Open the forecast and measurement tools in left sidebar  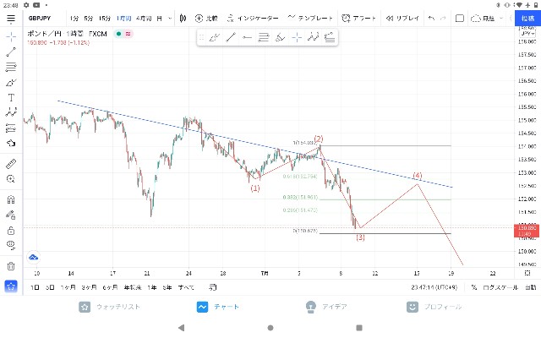11,128
